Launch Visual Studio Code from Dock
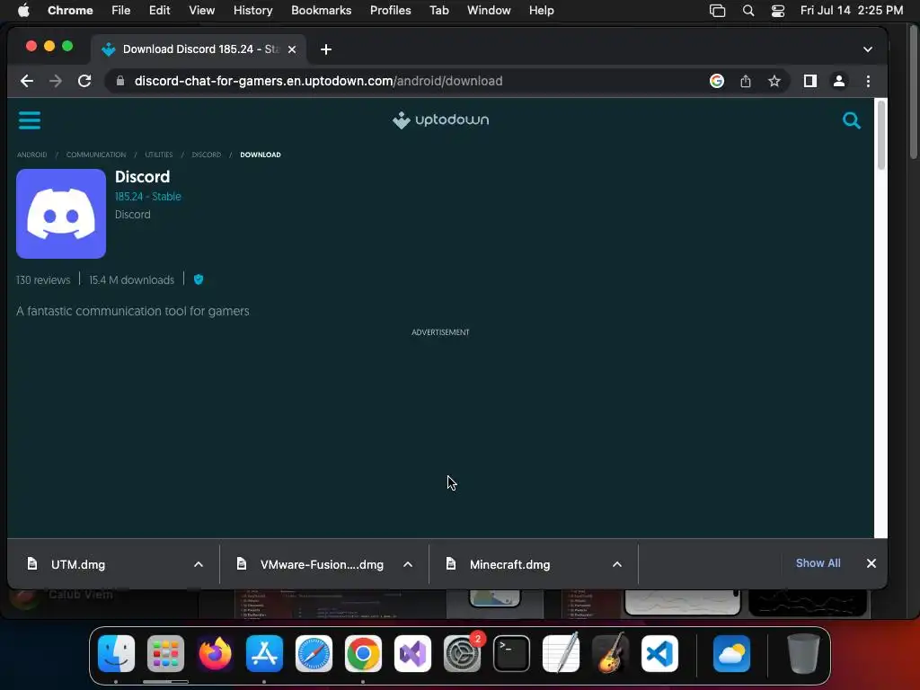This screenshot has height=690, width=920. (660, 653)
